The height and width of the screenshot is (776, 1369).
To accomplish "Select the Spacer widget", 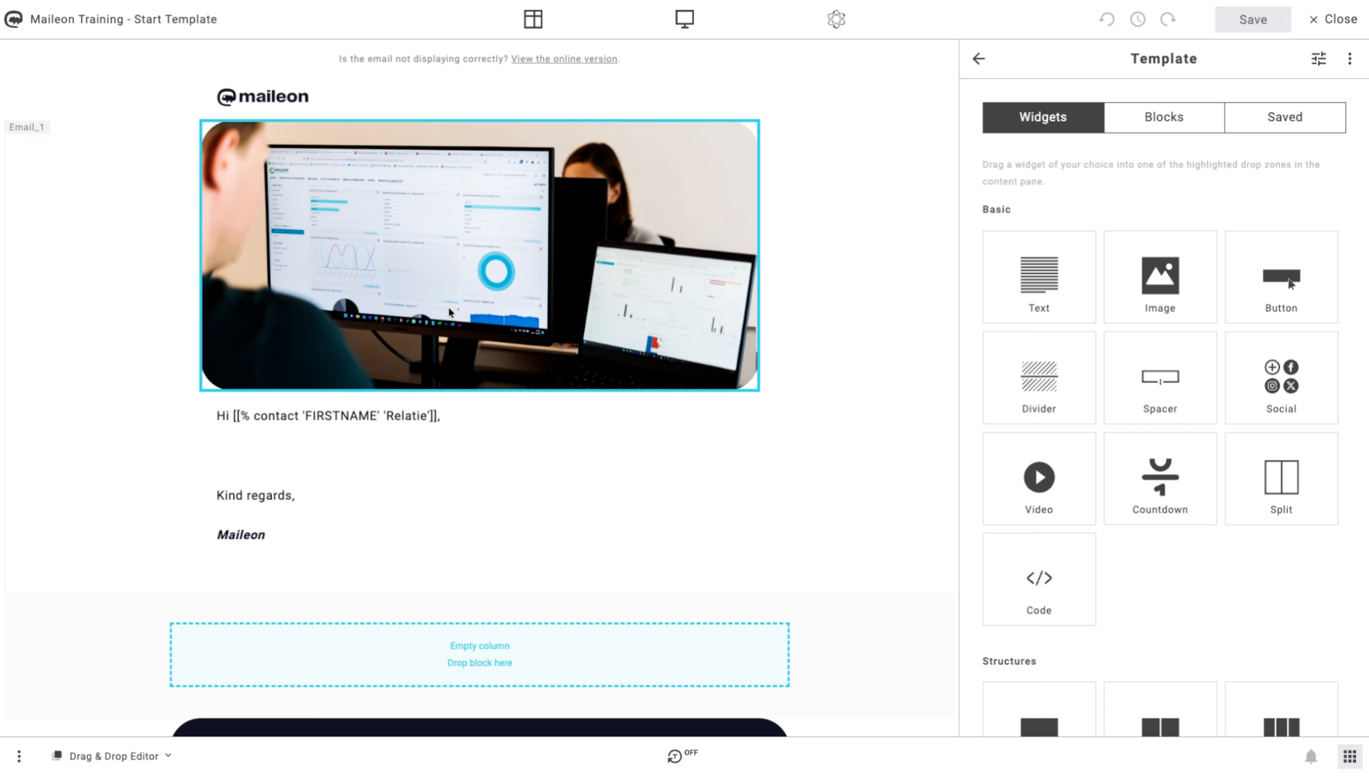I will coord(1160,378).
